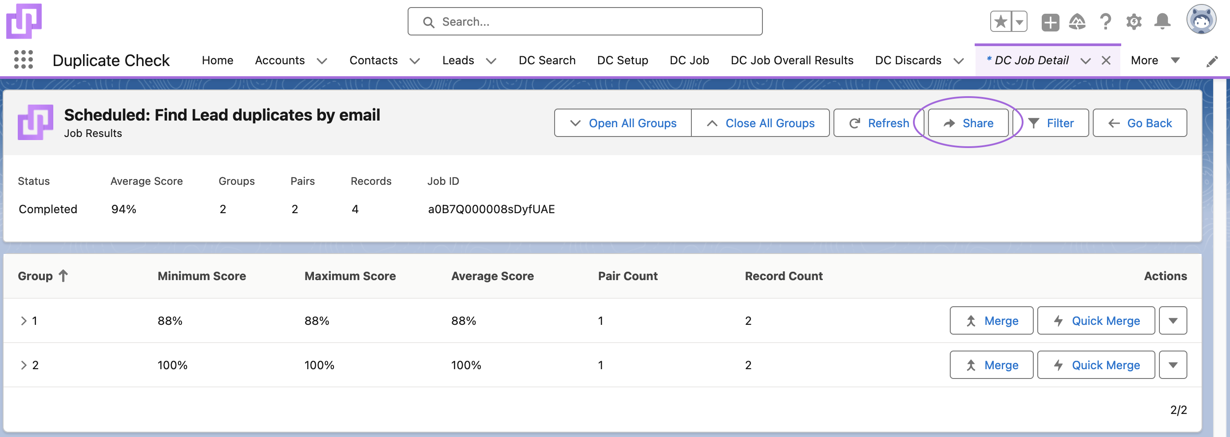
Task: Click the Duplicate Check logo in header
Action: coord(24,21)
